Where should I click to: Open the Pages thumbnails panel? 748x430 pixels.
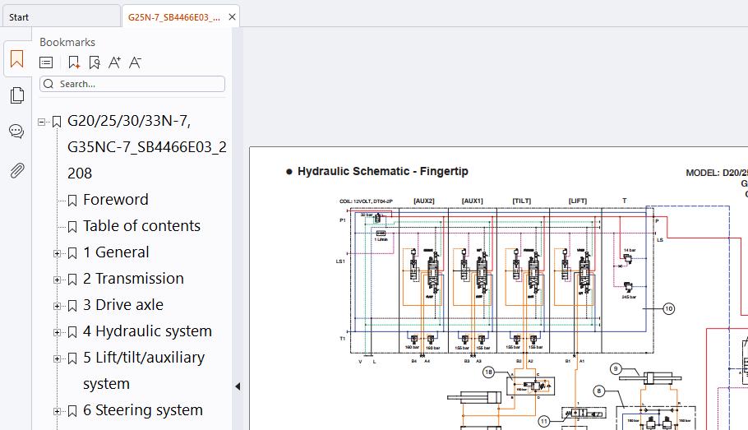point(16,95)
